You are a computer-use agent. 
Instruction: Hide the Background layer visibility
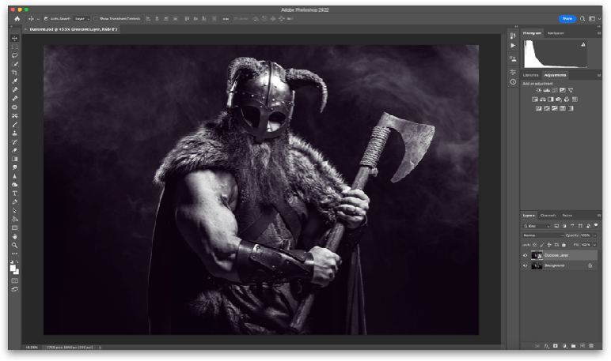[x=525, y=265]
